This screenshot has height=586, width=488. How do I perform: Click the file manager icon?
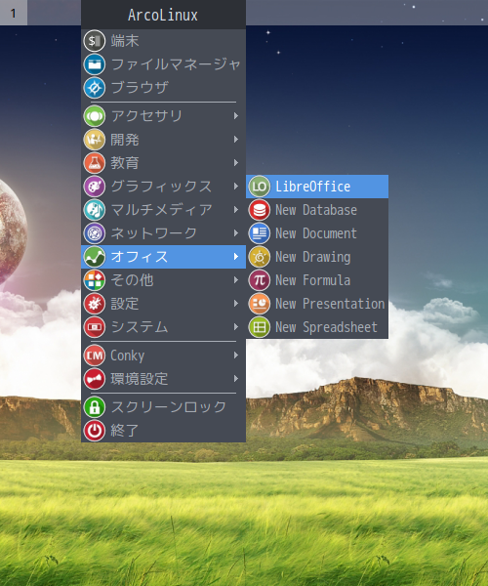point(94,64)
